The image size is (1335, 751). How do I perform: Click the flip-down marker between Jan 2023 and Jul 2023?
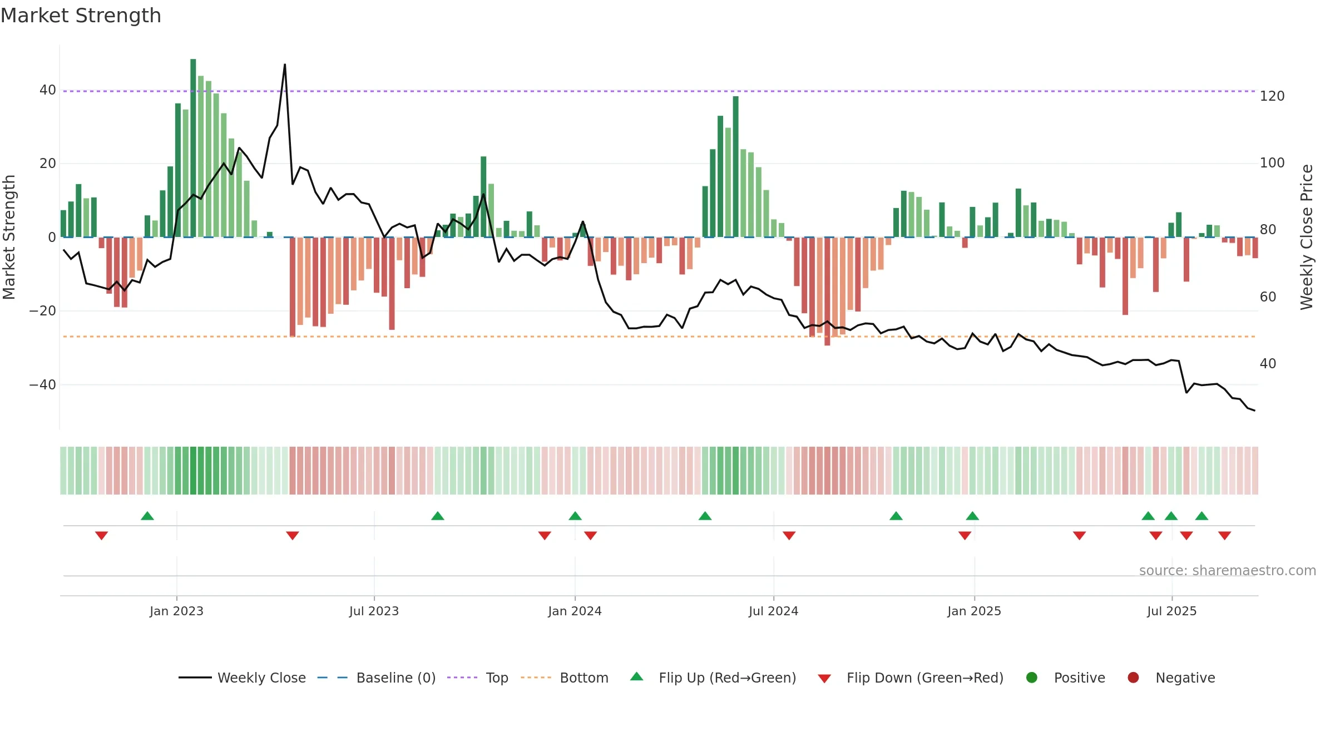point(293,535)
